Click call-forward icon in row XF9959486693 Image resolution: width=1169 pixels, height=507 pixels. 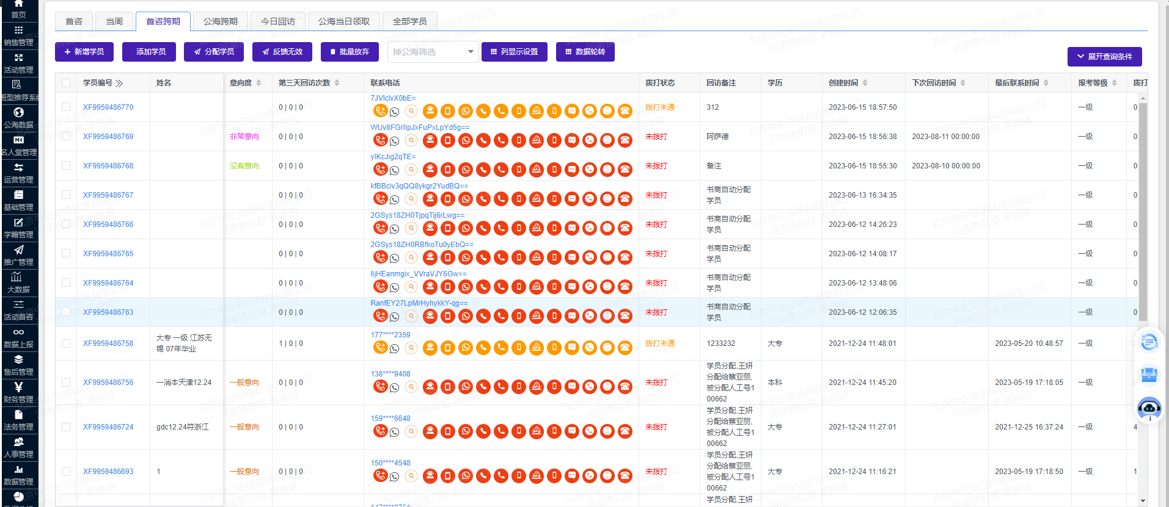[380, 475]
